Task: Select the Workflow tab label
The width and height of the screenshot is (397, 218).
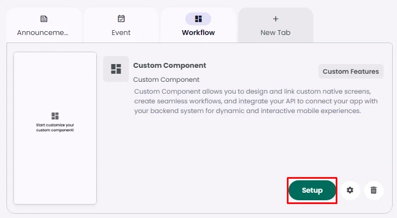Action: pos(198,32)
